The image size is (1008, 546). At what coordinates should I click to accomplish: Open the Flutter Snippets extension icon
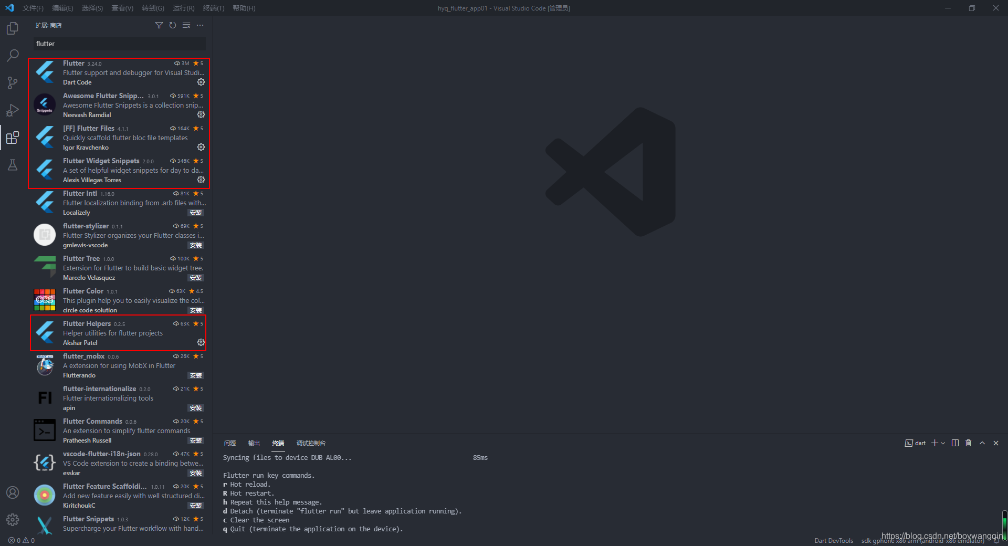tap(45, 526)
